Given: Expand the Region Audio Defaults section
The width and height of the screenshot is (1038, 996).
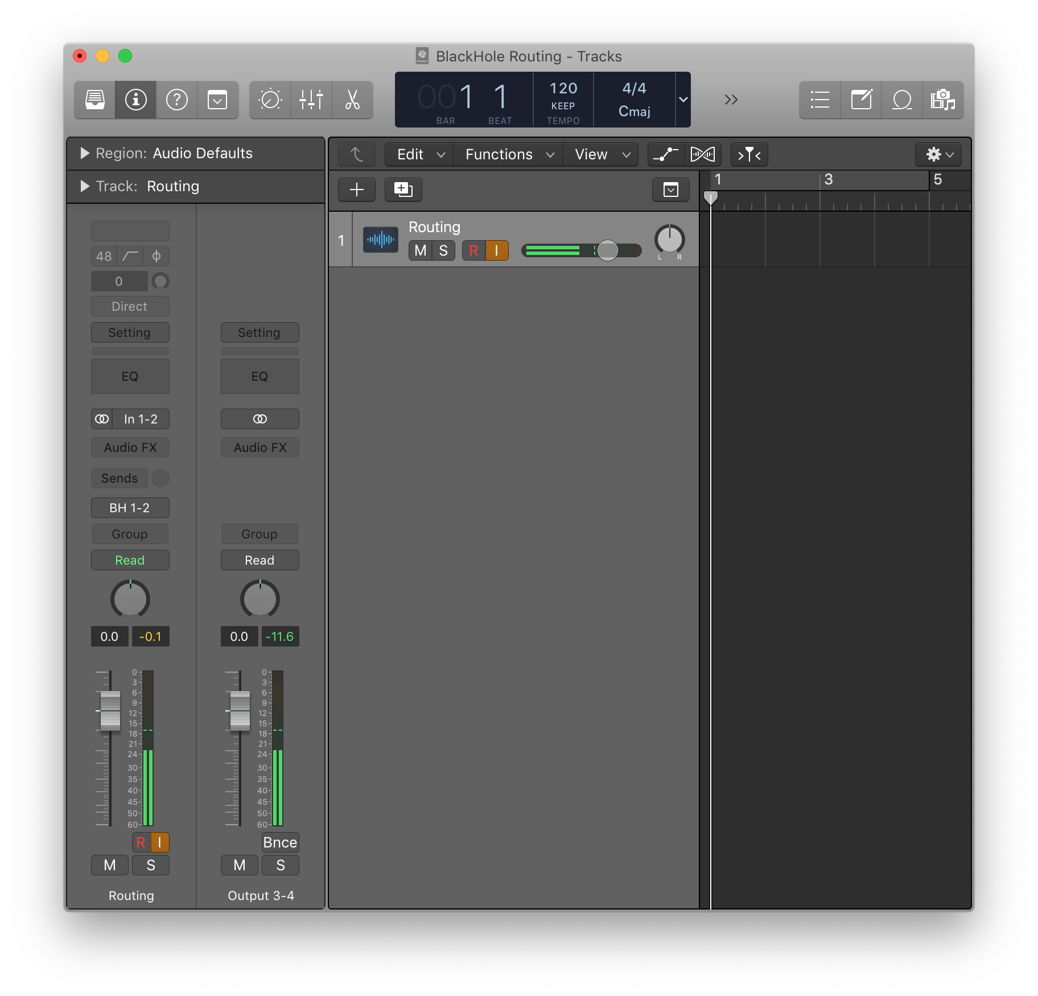Looking at the screenshot, I should coord(85,153).
